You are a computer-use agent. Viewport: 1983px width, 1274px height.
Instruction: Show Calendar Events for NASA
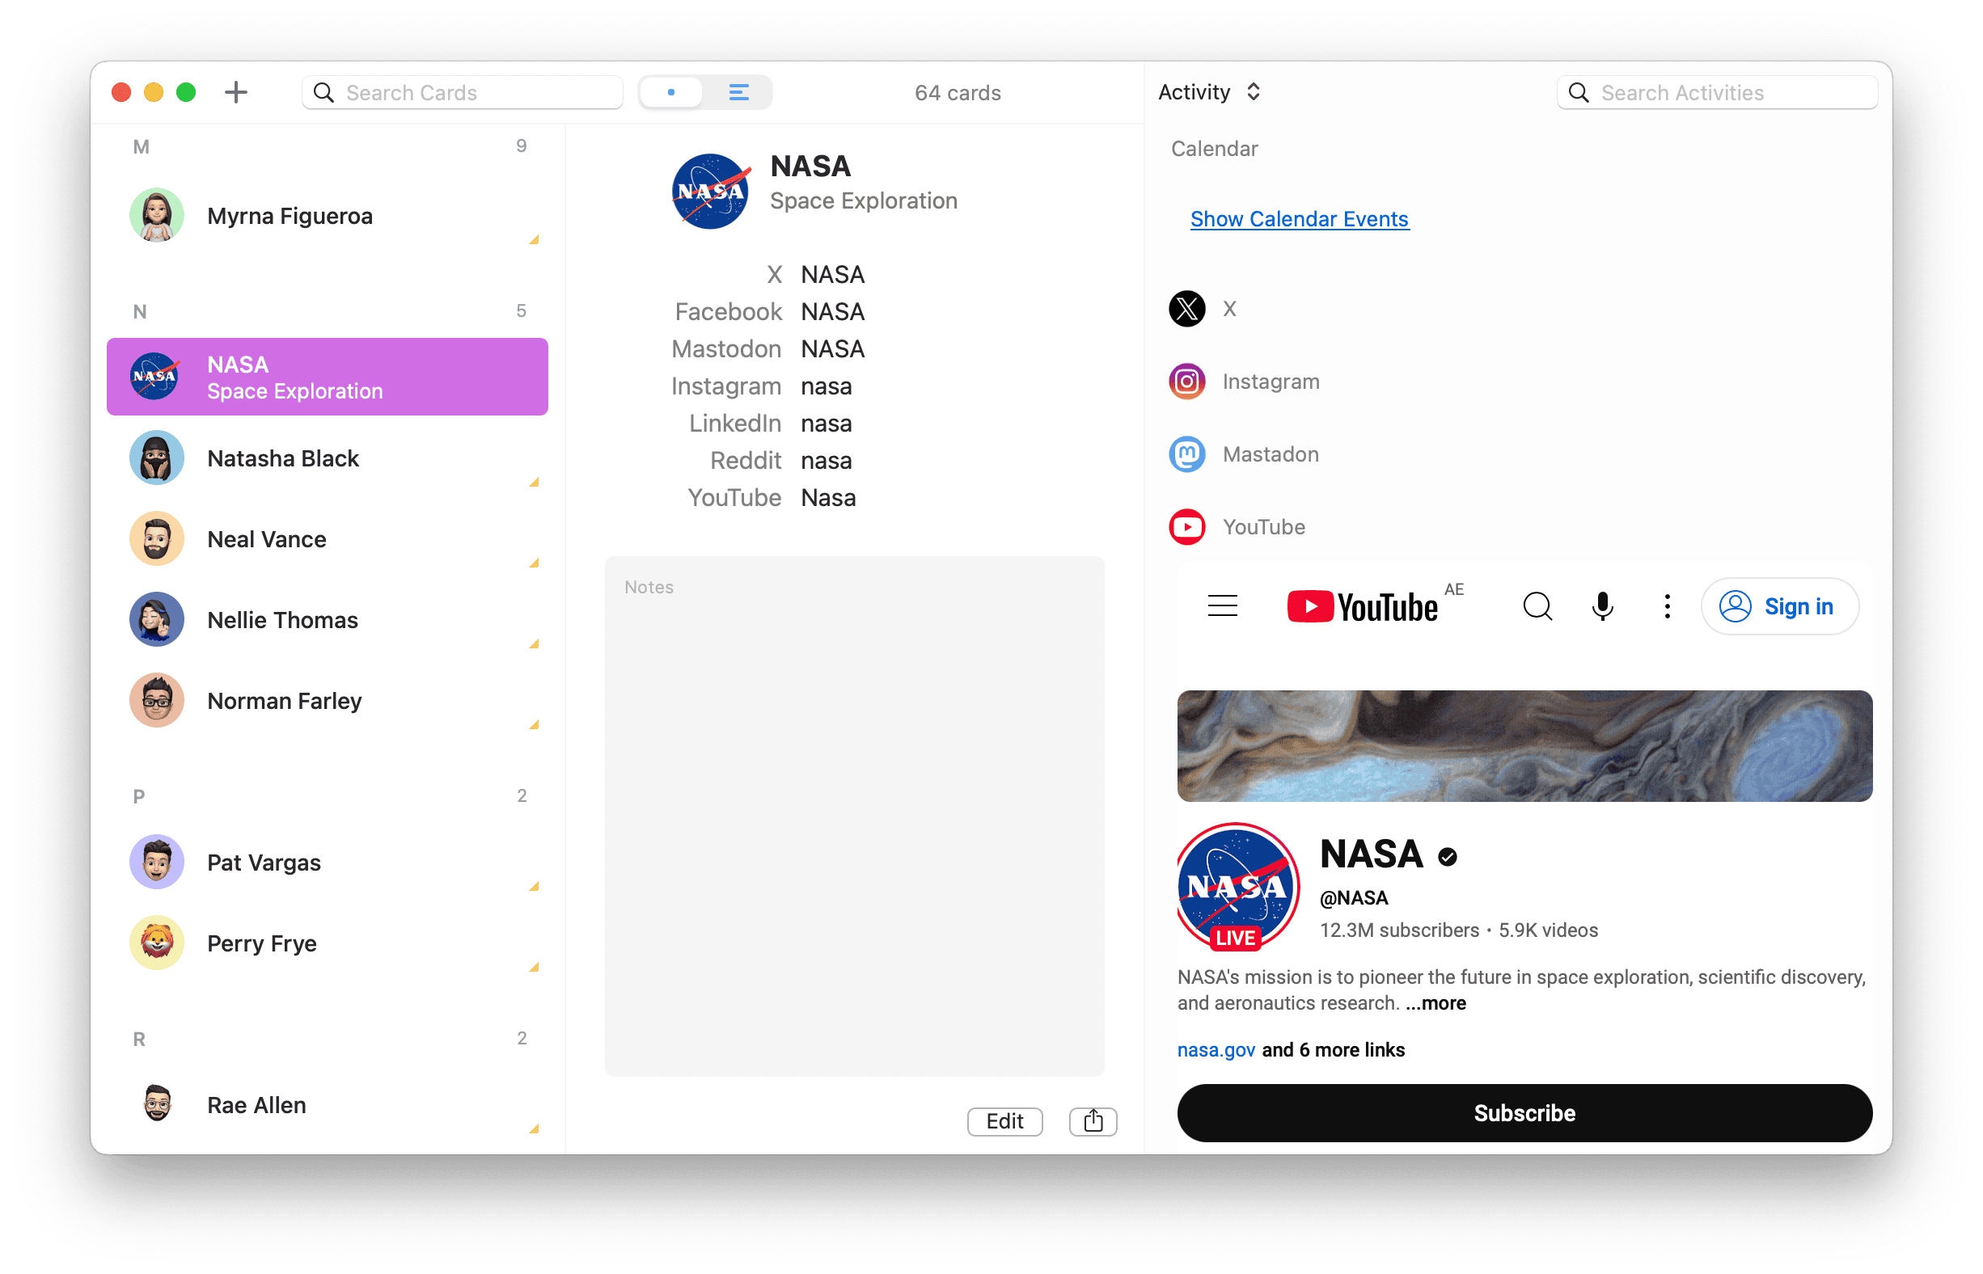point(1300,218)
